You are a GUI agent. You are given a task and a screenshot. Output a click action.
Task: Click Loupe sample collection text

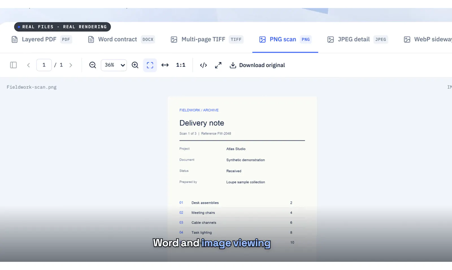245,182
